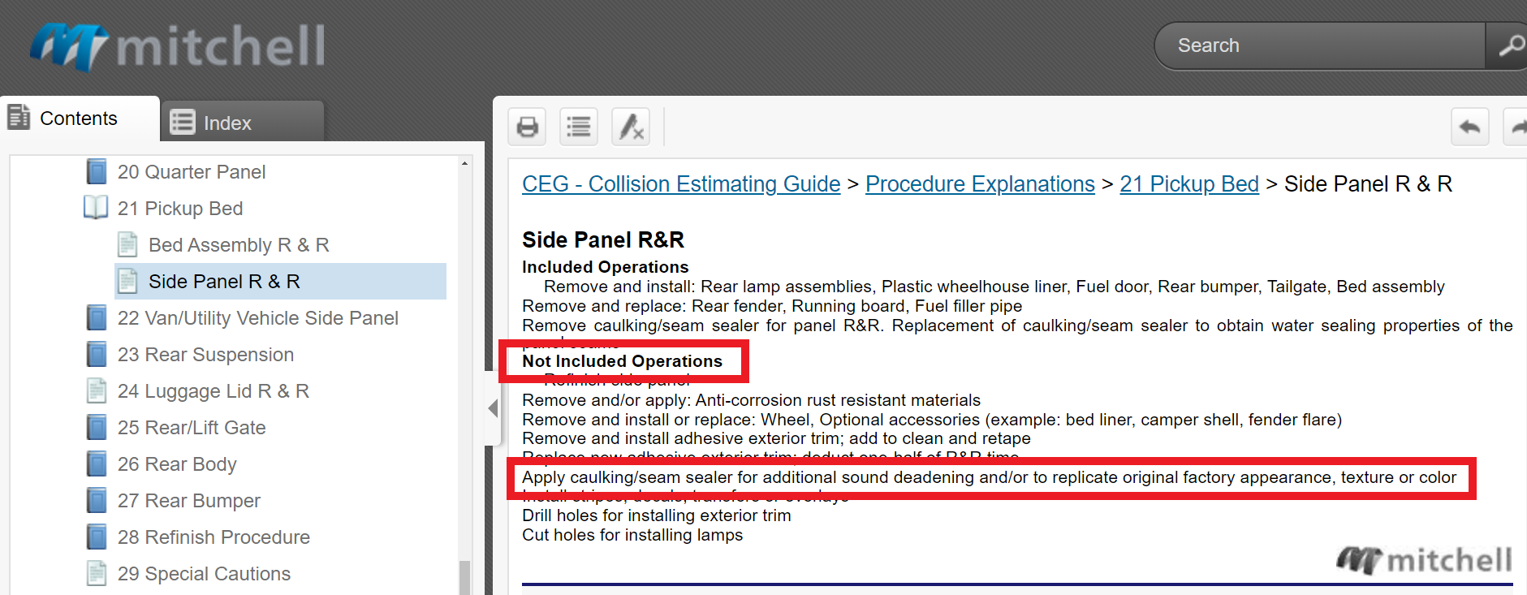
Task: Click the book icon beside 25 Rear/Lift Gate
Action: click(97, 428)
